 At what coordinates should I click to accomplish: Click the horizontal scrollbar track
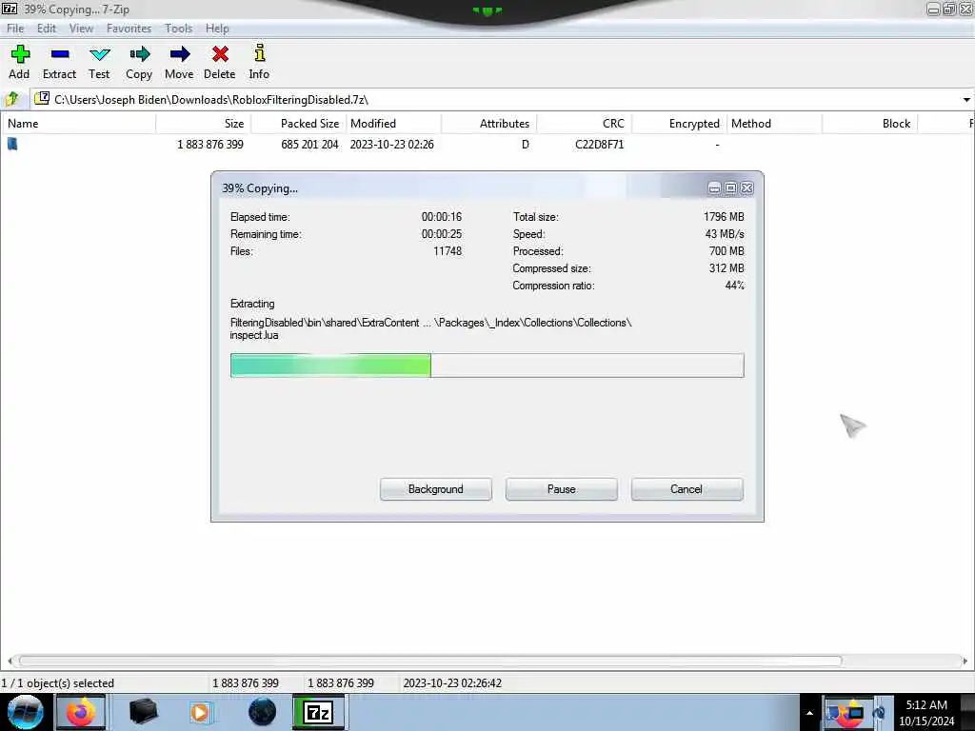487,661
